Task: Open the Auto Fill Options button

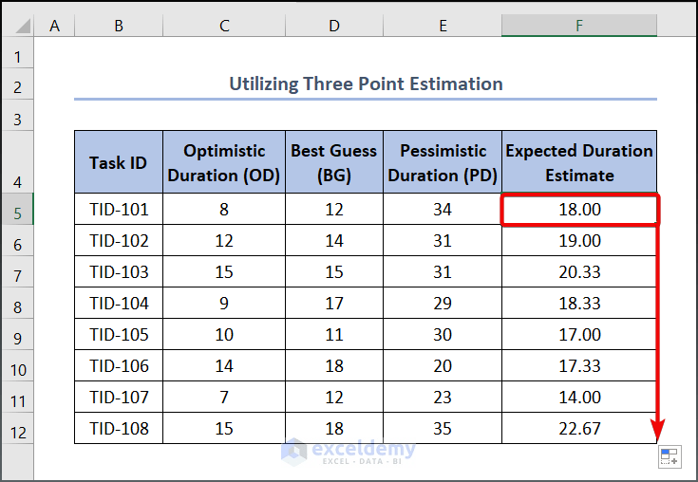Action: tap(670, 456)
